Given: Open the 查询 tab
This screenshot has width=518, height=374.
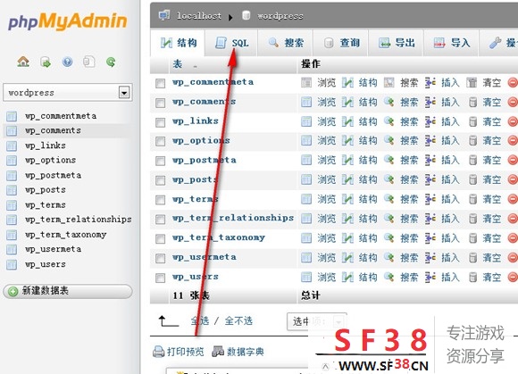Looking at the screenshot, I should point(341,43).
